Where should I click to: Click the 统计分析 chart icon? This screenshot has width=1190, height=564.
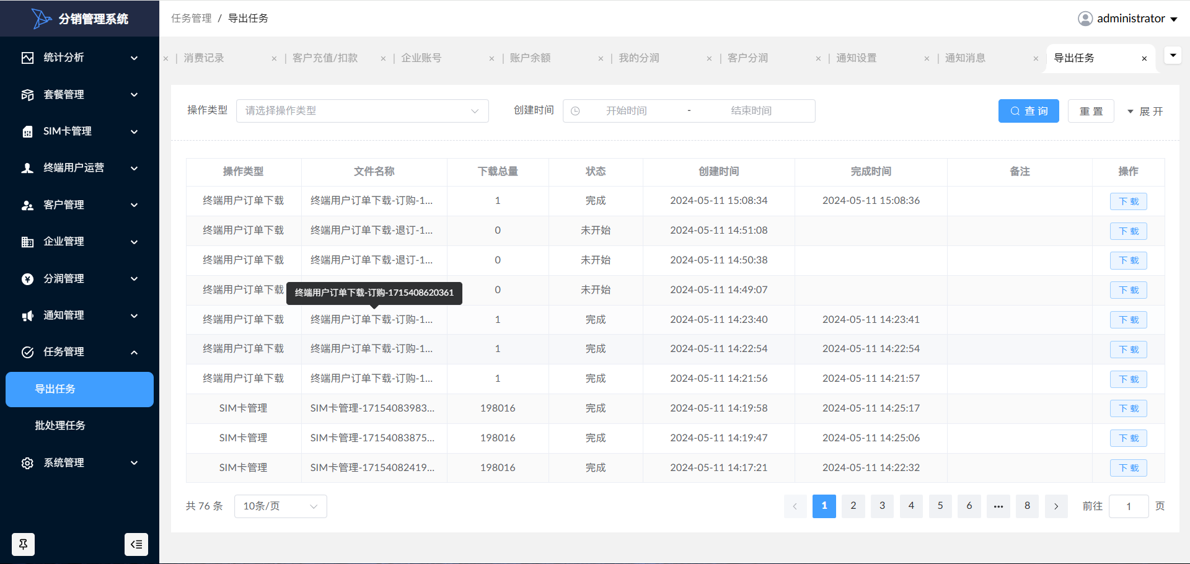(27, 58)
